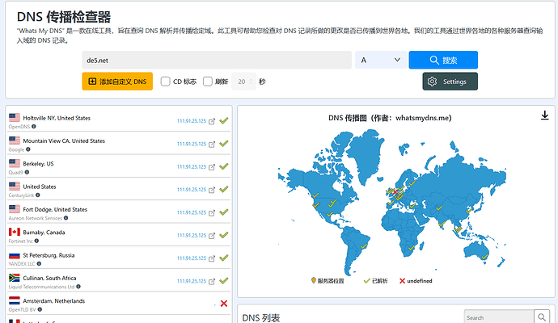
Task: Open external link icon for CenturyLink United States row
Action: (x=212, y=190)
